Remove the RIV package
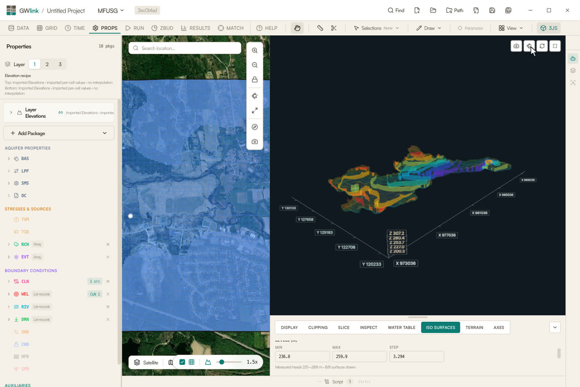 tap(108, 307)
